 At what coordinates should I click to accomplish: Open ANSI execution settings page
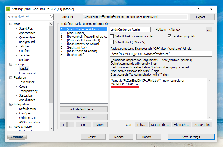[29, 122]
